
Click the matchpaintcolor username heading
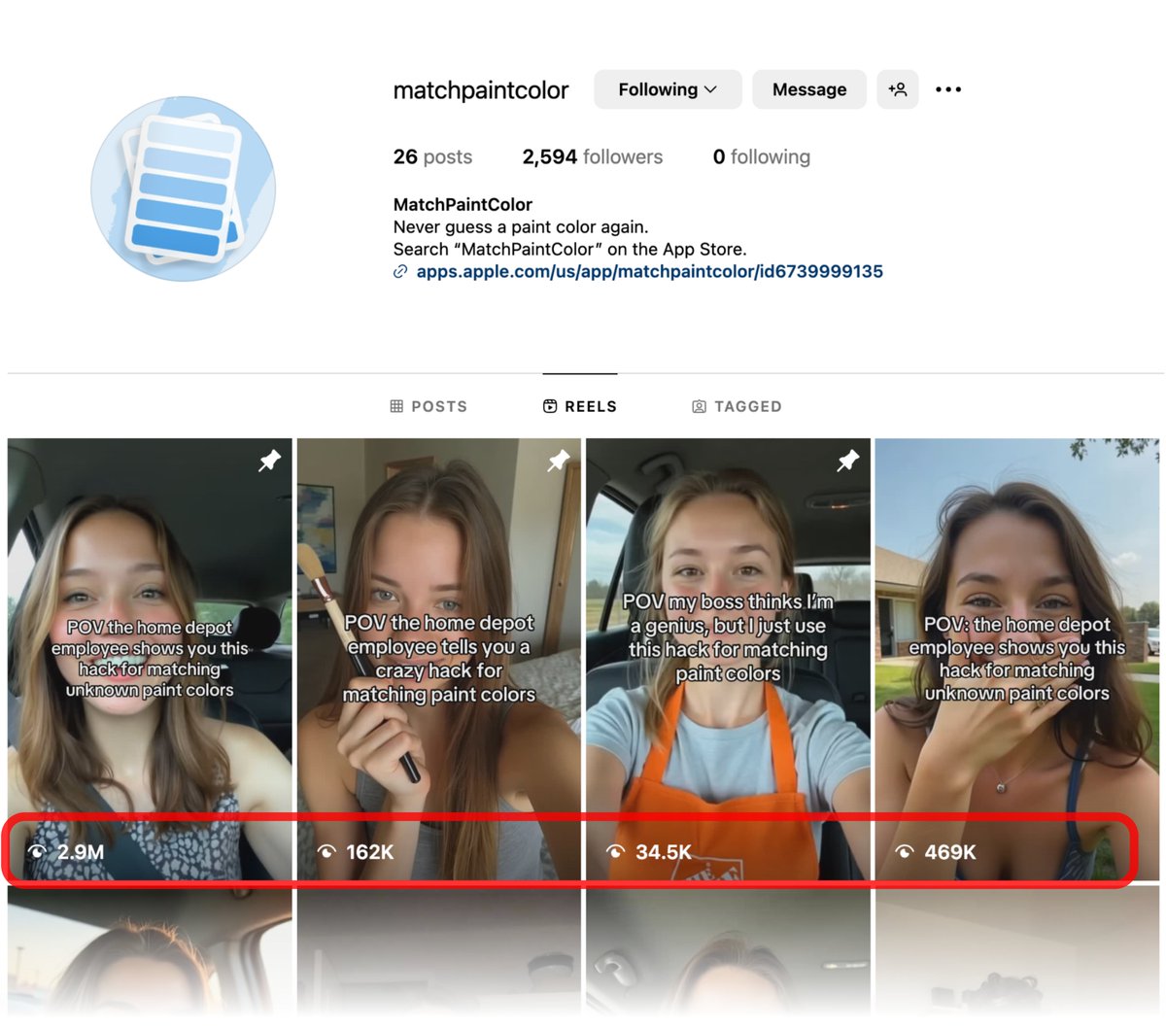(x=481, y=90)
